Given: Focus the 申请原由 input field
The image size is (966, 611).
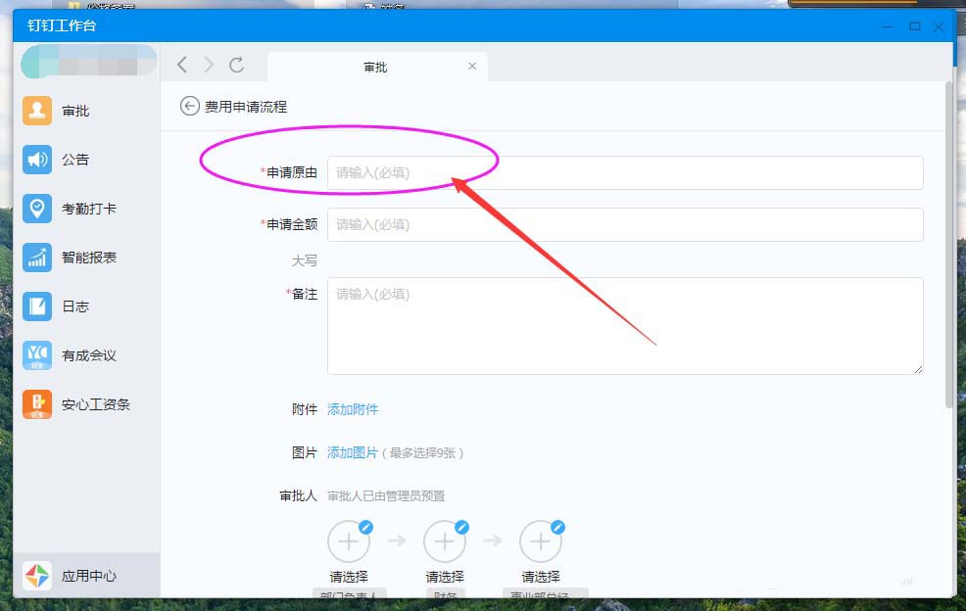Looking at the screenshot, I should coord(625,172).
